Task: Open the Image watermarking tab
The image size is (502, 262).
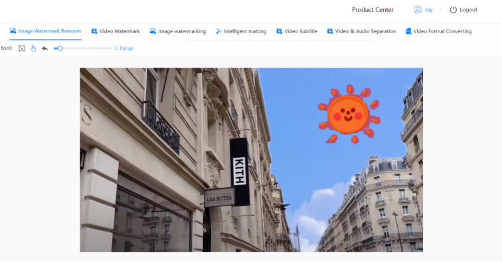Action: (178, 31)
